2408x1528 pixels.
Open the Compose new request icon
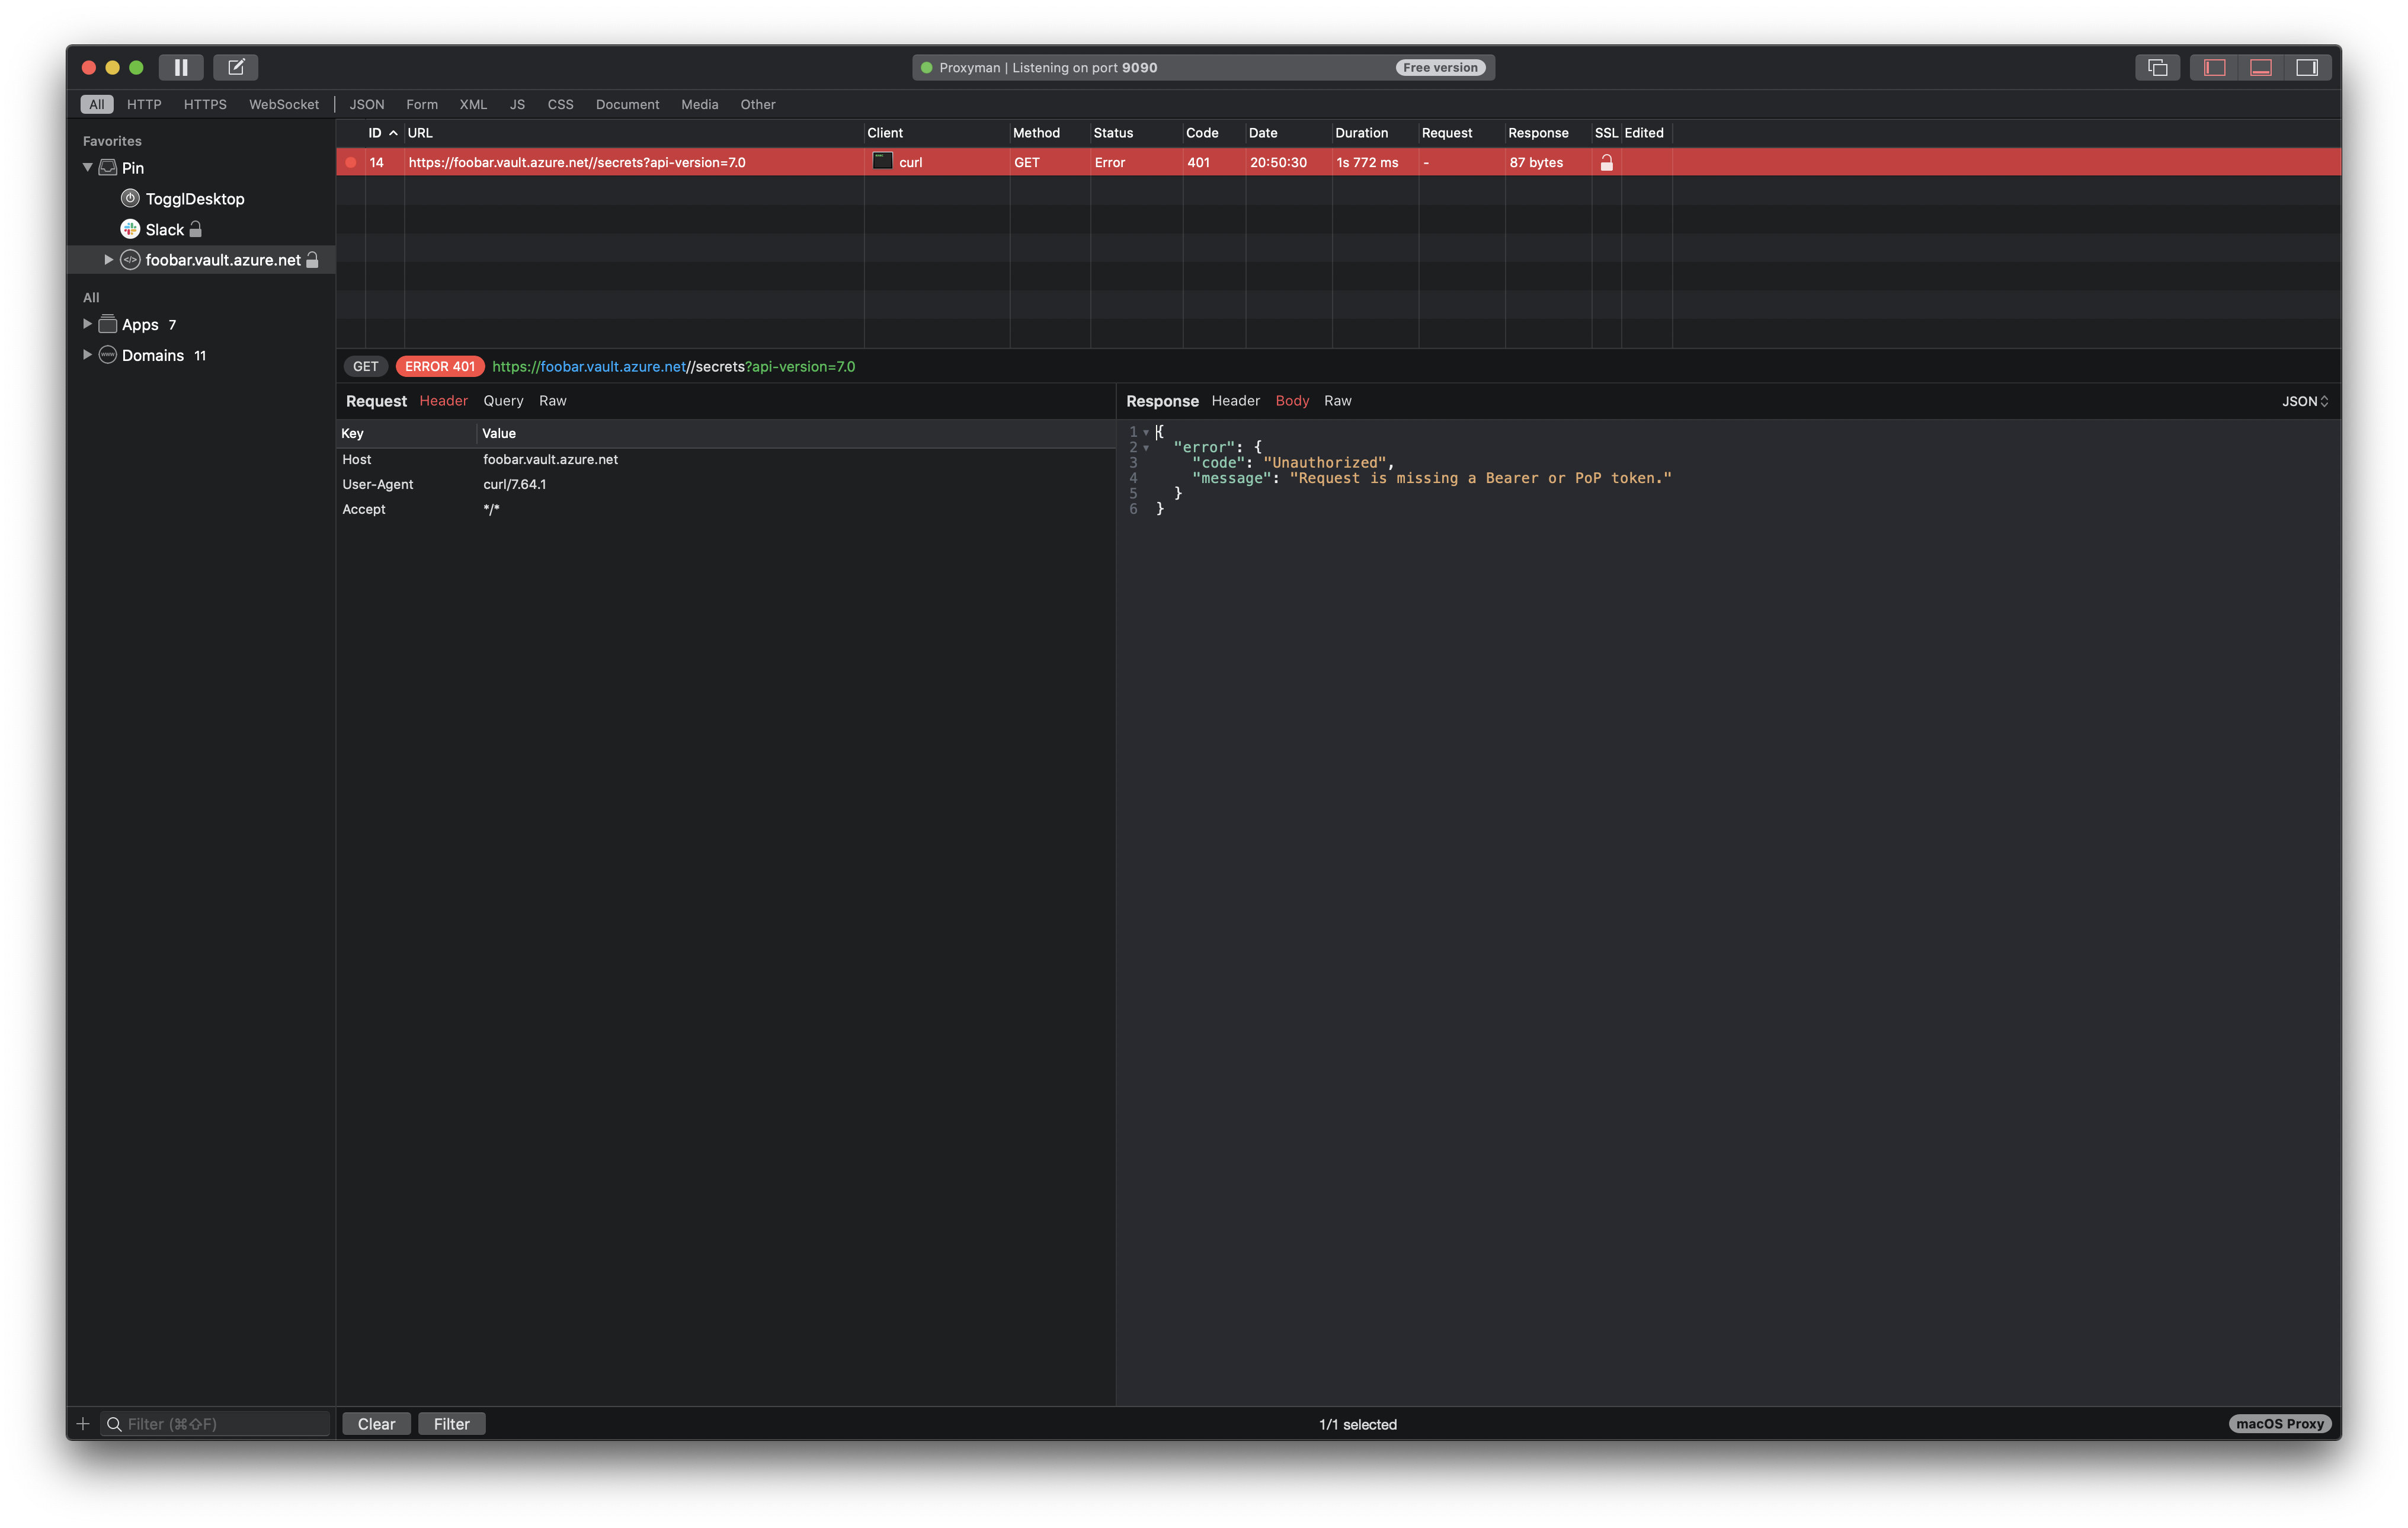click(236, 67)
